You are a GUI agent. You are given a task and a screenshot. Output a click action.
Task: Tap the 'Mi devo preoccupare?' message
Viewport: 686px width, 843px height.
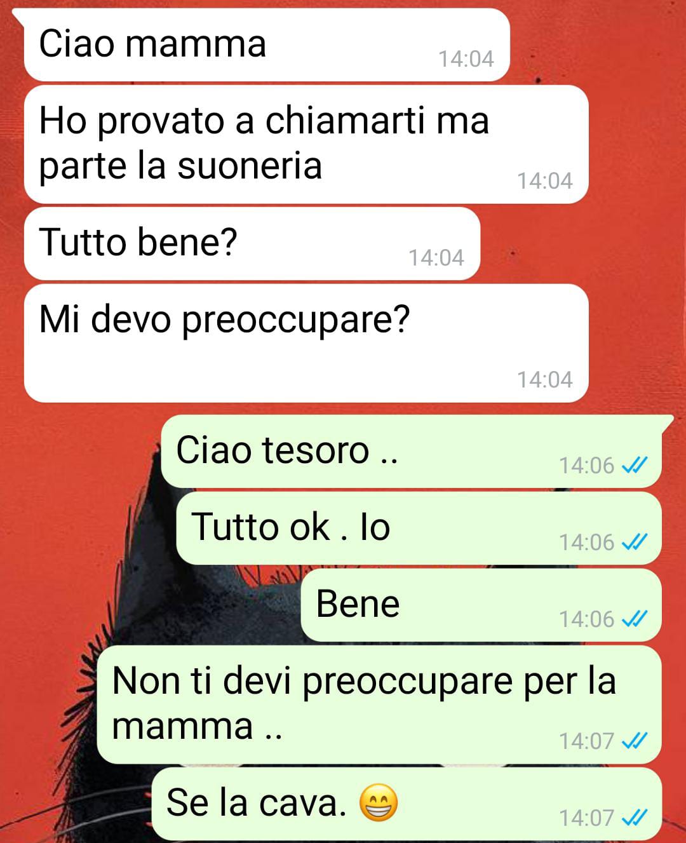[306, 343]
